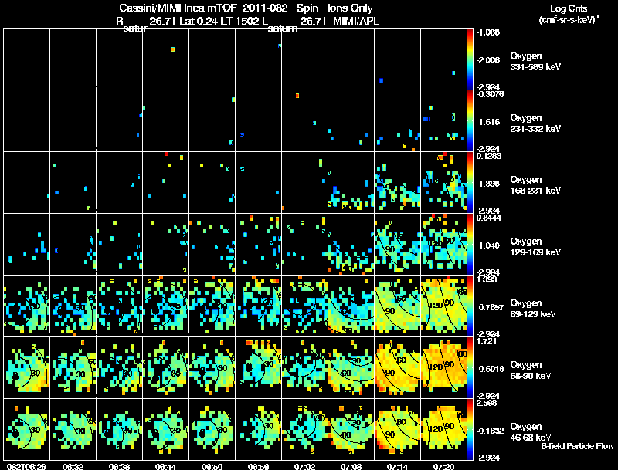Click the 07:20 panel in Oxygen 46-68 keV row
The image size is (618, 470).
tap(443, 429)
